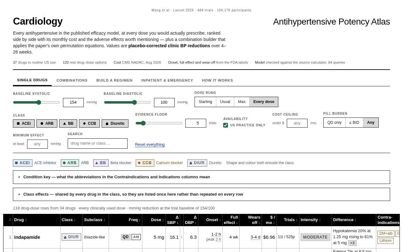Open the How It Works tab
Image resolution: width=403 pixels, height=252 pixels.
click(x=218, y=80)
